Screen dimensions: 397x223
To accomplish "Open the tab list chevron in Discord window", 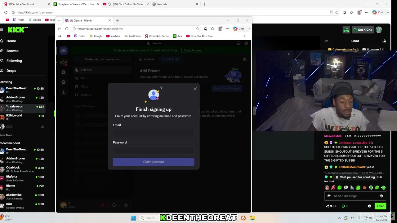I will tap(59, 20).
